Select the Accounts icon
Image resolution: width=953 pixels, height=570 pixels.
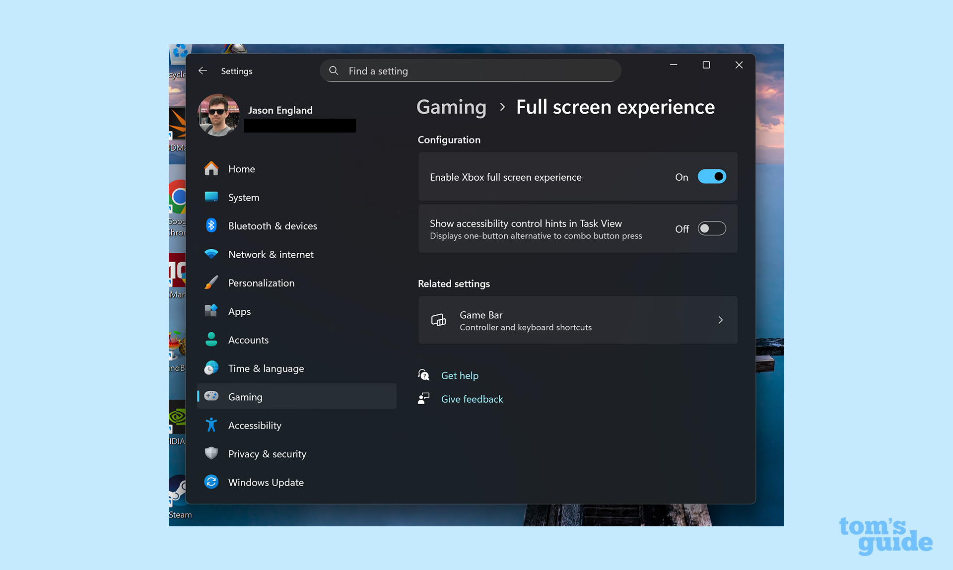[211, 340]
